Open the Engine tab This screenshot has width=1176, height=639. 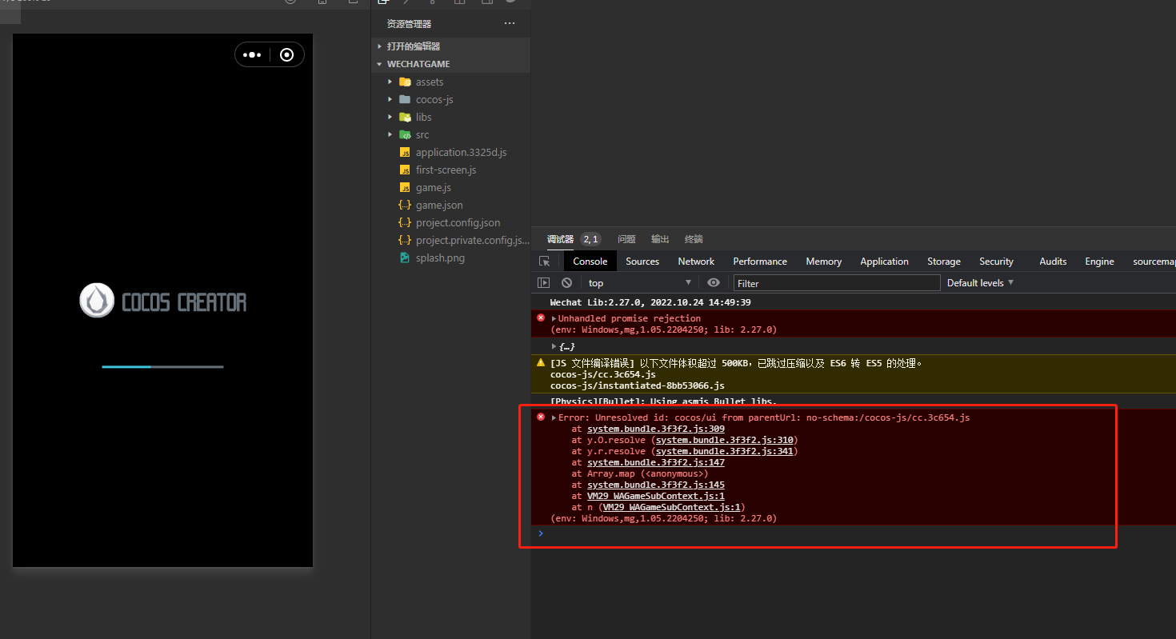tap(1099, 262)
